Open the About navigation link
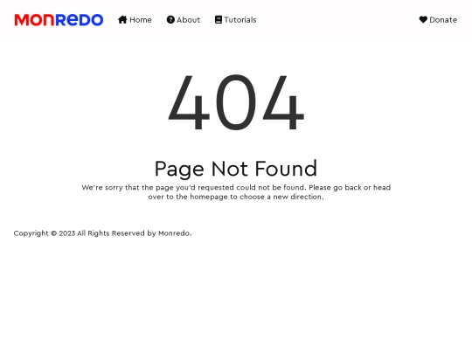The image size is (472, 354). point(184,20)
